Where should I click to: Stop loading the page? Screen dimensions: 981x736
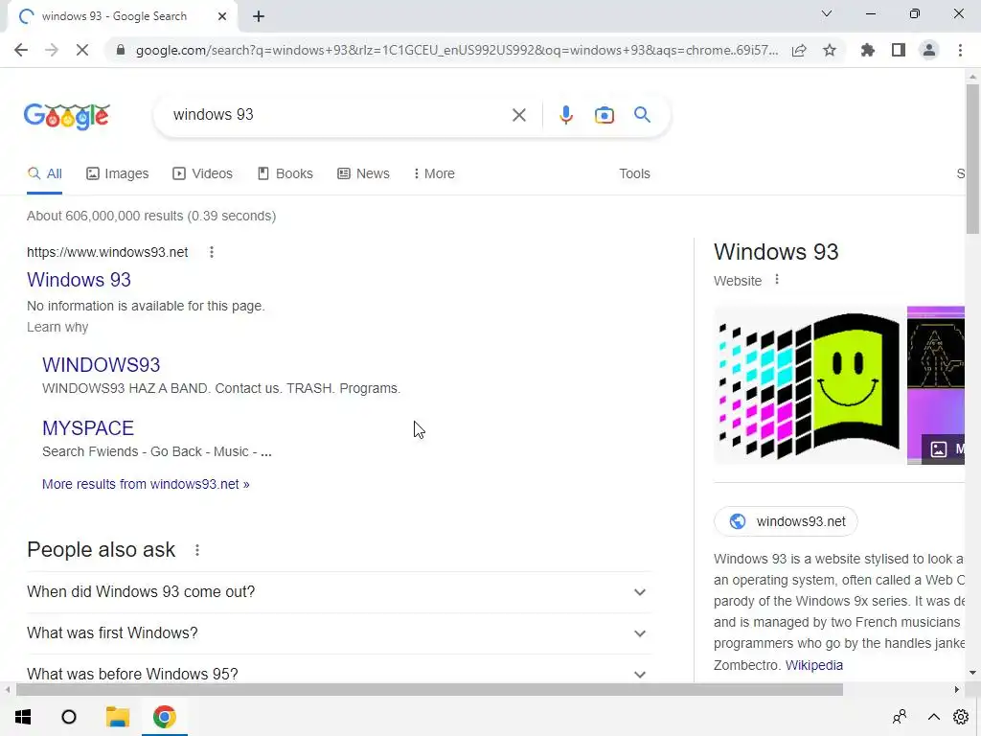[x=82, y=50]
